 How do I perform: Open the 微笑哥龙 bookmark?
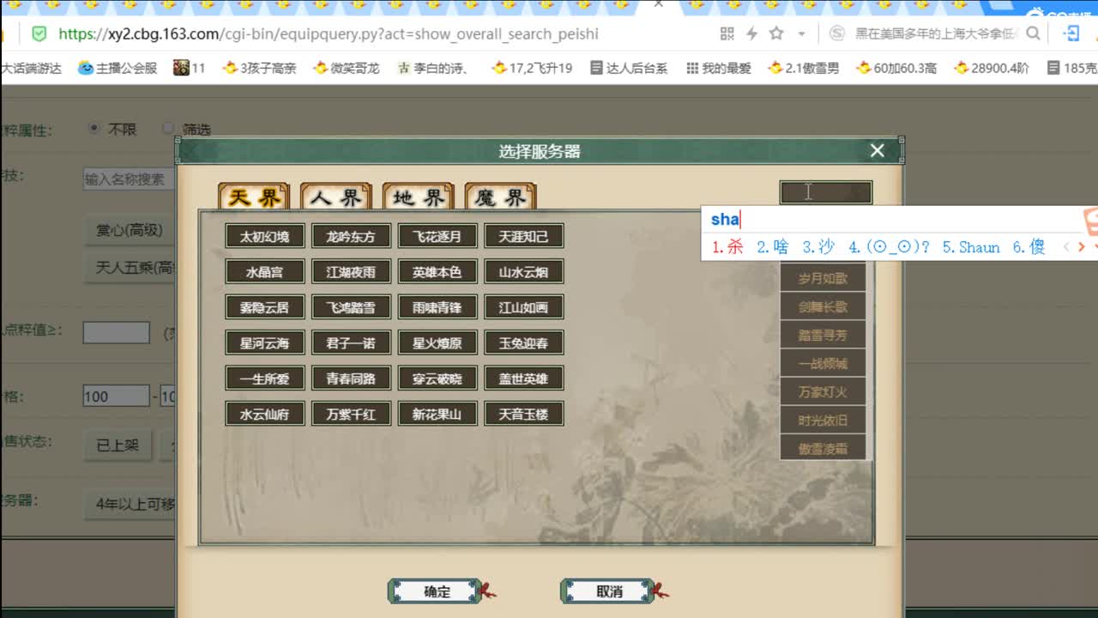click(x=346, y=68)
